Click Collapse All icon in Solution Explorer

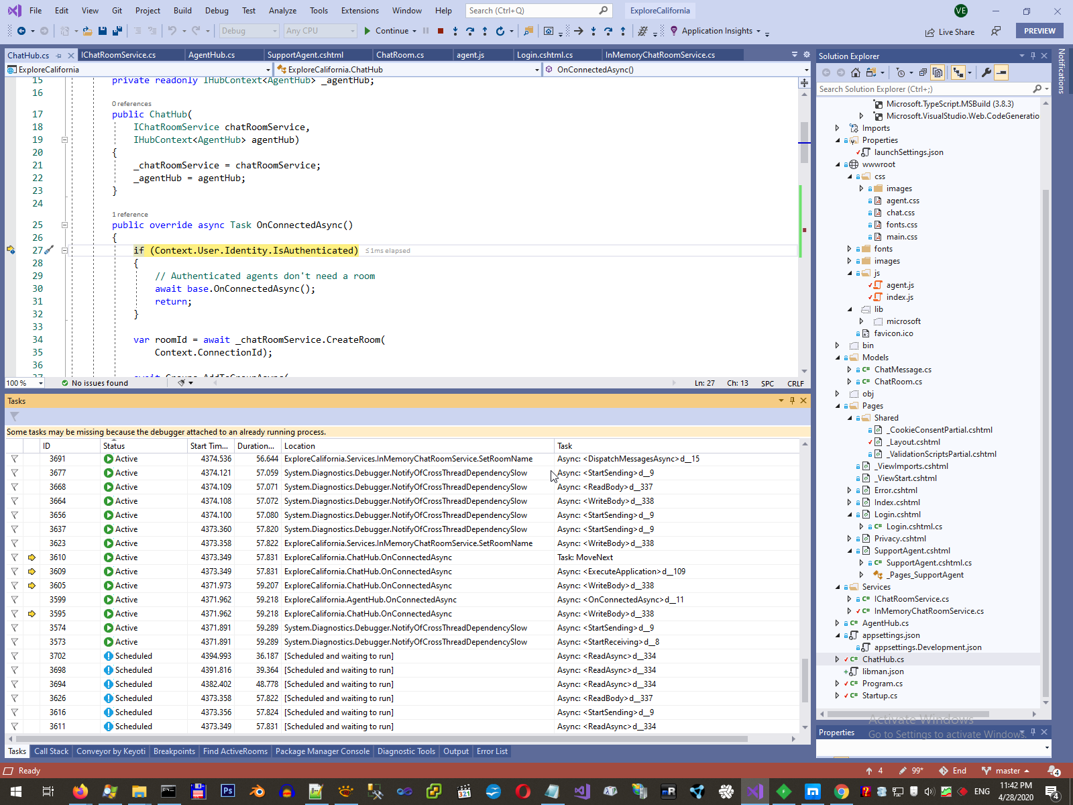(923, 72)
